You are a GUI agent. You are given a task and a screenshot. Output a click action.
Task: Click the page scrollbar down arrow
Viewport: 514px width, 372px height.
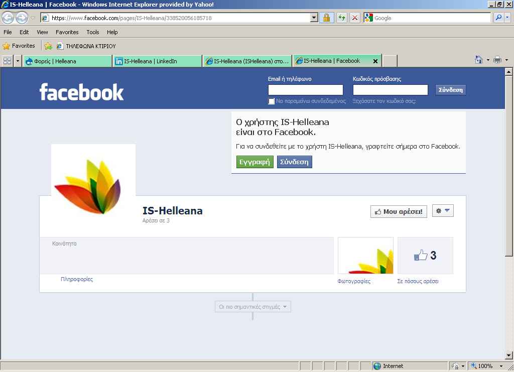pyautogui.click(x=508, y=355)
